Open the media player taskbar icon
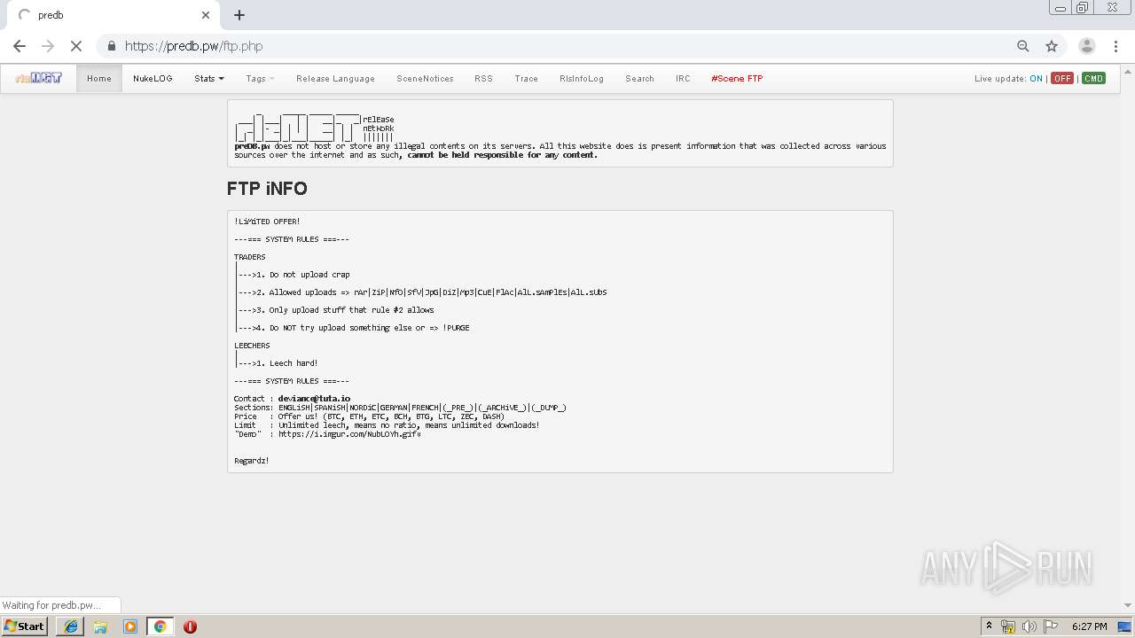 pyautogui.click(x=130, y=626)
